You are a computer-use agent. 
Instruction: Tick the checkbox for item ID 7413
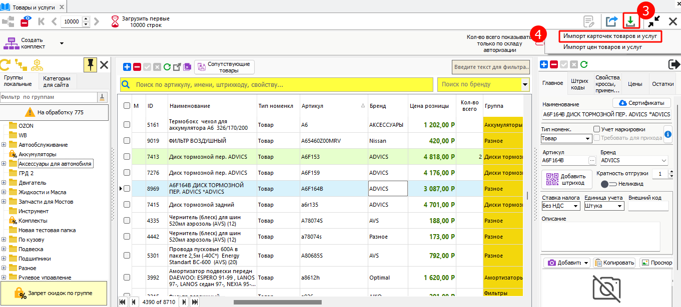pyautogui.click(x=127, y=157)
